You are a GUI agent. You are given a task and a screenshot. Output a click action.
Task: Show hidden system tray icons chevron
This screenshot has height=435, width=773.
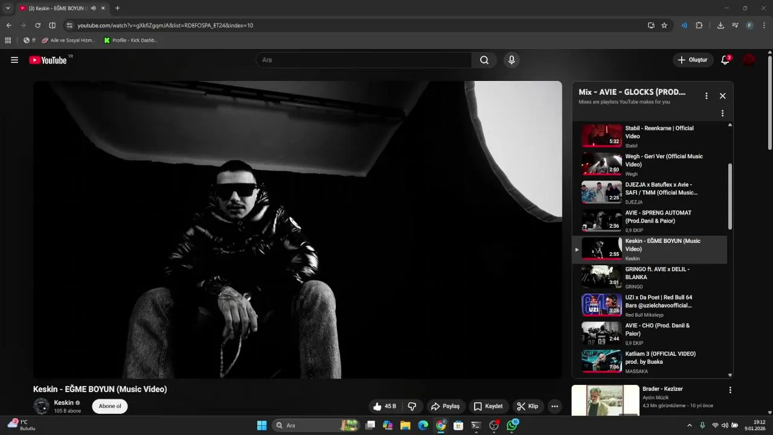point(690,425)
